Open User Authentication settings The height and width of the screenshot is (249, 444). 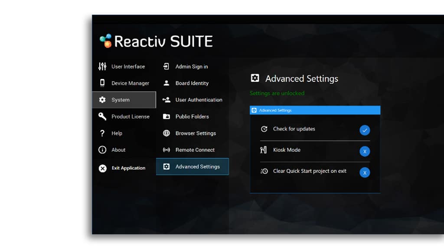click(x=199, y=100)
